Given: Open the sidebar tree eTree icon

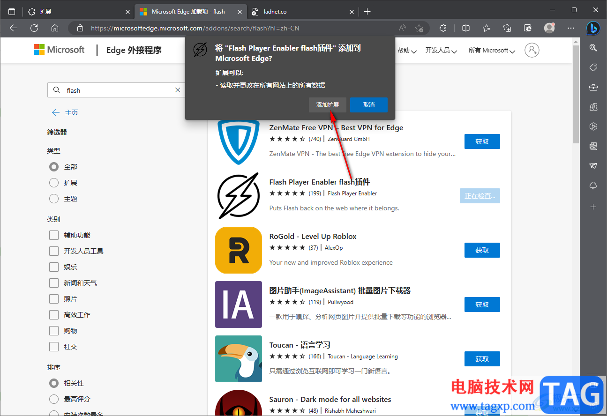Looking at the screenshot, I should 593,186.
